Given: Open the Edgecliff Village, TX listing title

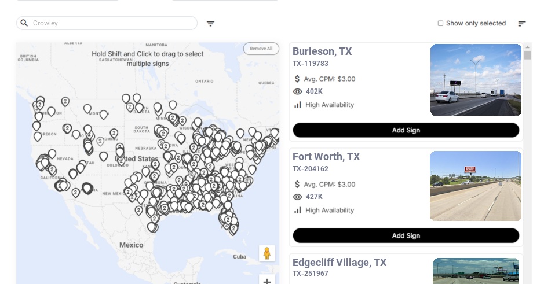Looking at the screenshot, I should pos(339,263).
